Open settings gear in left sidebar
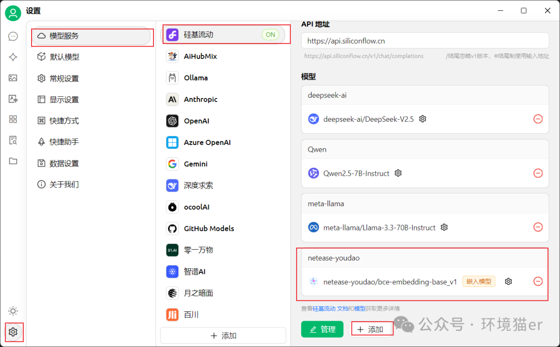This screenshot has width=560, height=347. click(13, 332)
